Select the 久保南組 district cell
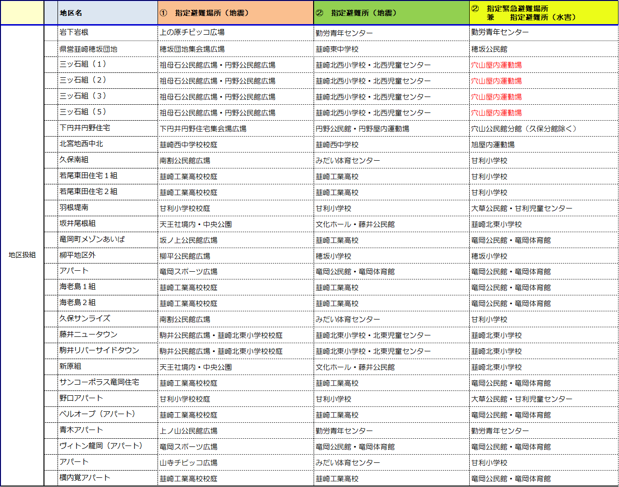This screenshot has height=487, width=619. coord(108,160)
